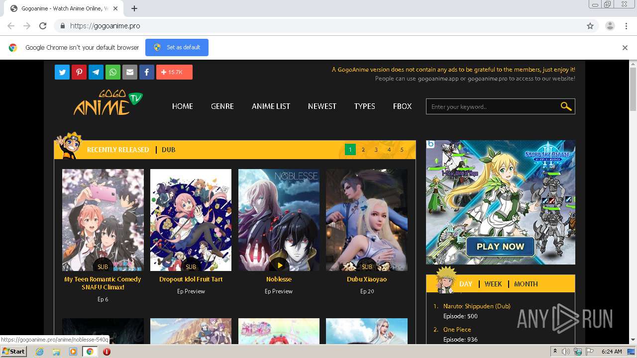637x358 pixels.
Task: Click the WhatsApp share icon
Action: click(113, 72)
